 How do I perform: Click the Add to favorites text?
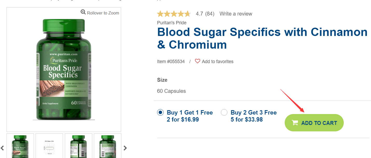pos(218,62)
